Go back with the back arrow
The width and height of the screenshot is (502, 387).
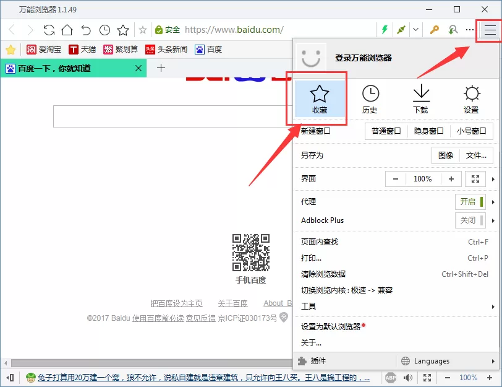tap(12, 30)
